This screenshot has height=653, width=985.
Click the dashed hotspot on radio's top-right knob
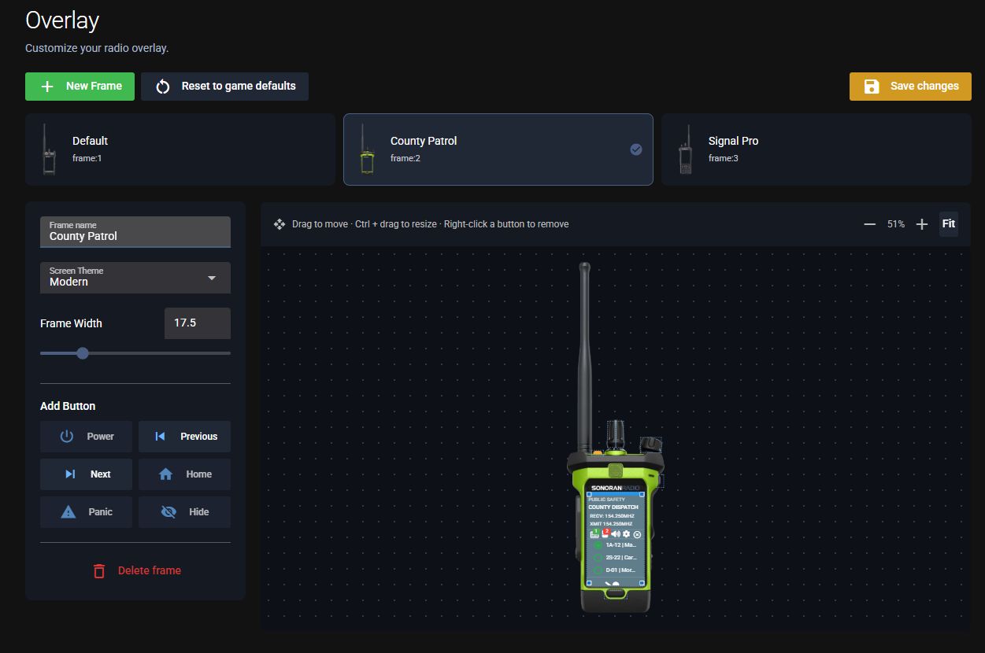pyautogui.click(x=651, y=445)
